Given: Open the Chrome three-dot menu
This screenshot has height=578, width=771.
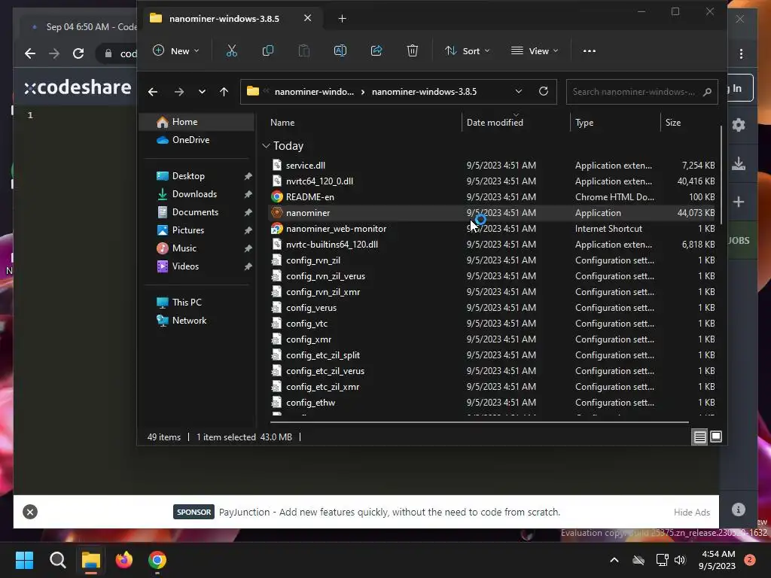Looking at the screenshot, I should click(741, 53).
